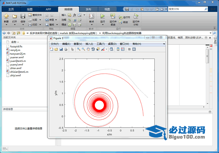
Task: Click the uncomment icon next to percent
Action: [x=75, y=20]
